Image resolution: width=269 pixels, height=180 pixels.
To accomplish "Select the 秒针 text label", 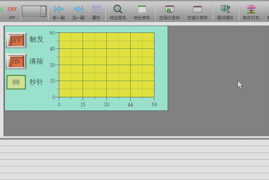I will (36, 82).
